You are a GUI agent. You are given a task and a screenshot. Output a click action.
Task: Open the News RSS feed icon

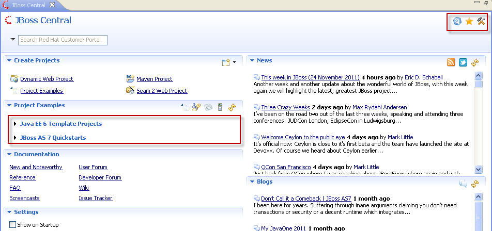[x=451, y=62]
